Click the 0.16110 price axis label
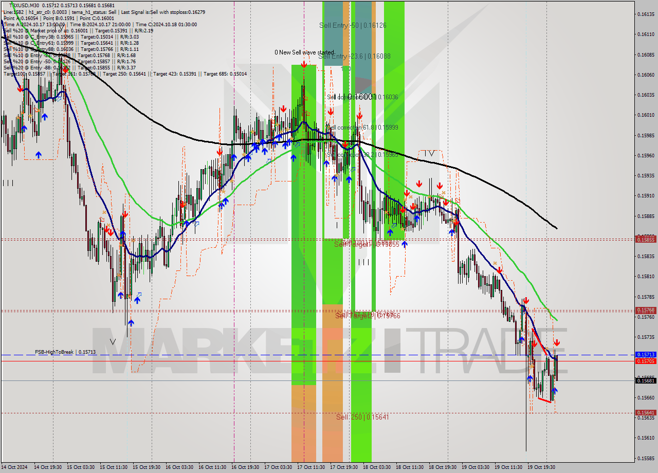This screenshot has height=473, width=658. 646,34
